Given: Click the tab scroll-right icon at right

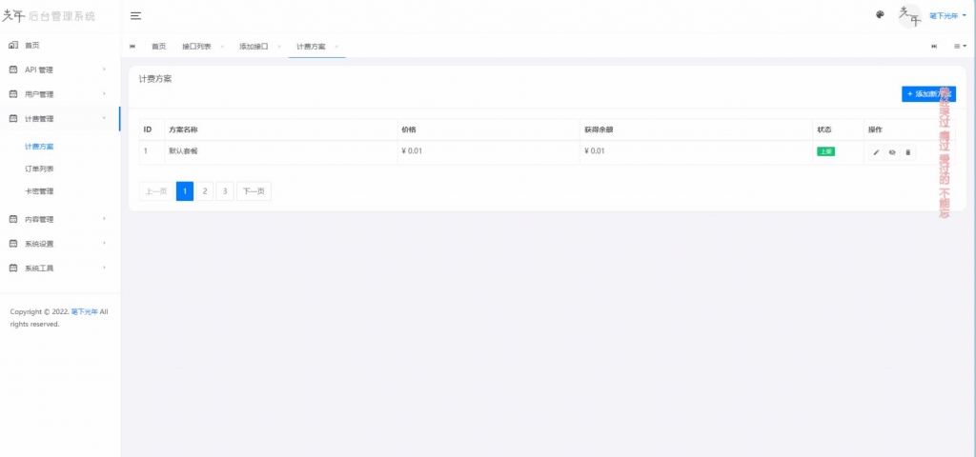Looking at the screenshot, I should (x=934, y=46).
